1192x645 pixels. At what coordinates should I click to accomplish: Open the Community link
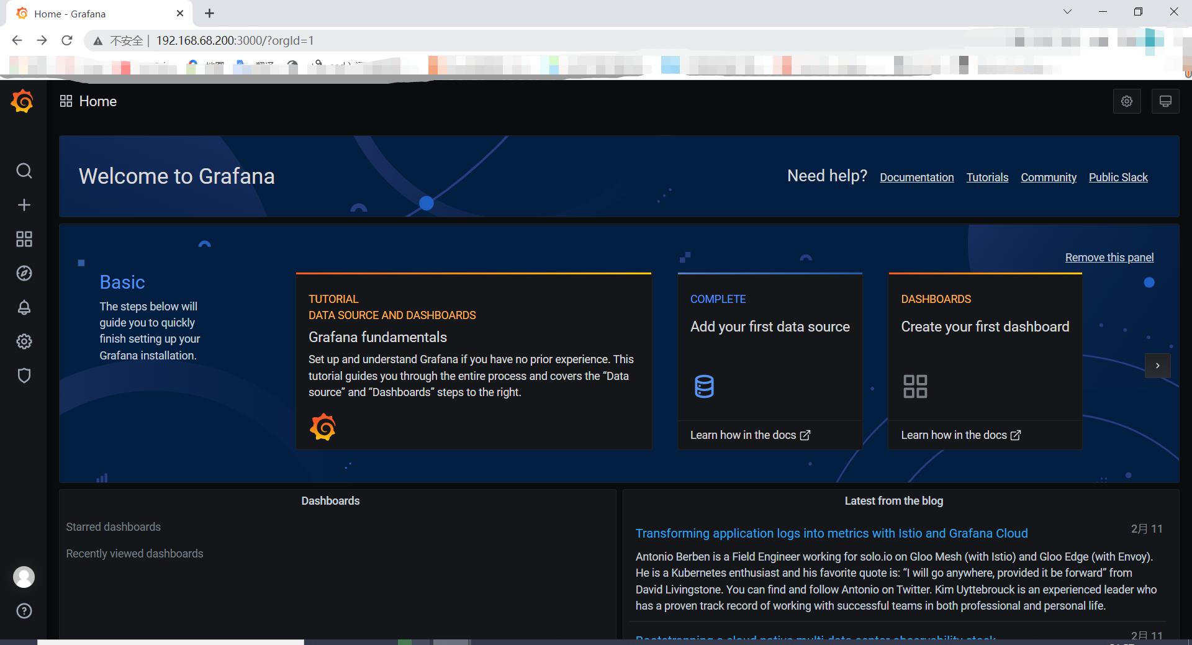point(1049,178)
